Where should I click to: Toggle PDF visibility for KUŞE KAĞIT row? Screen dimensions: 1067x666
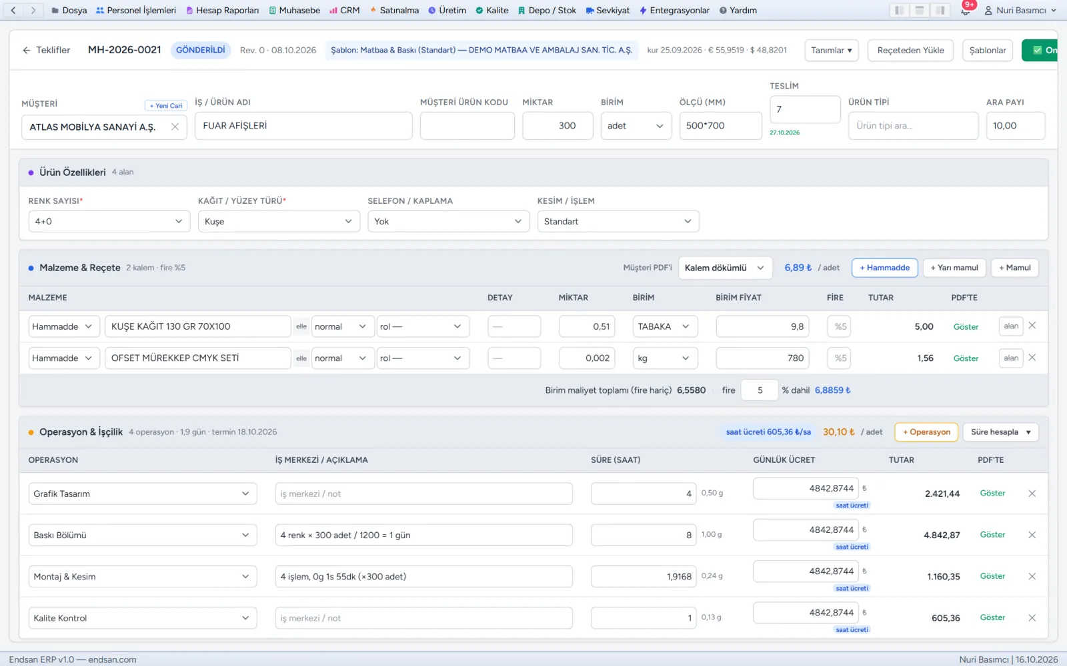pyautogui.click(x=966, y=326)
